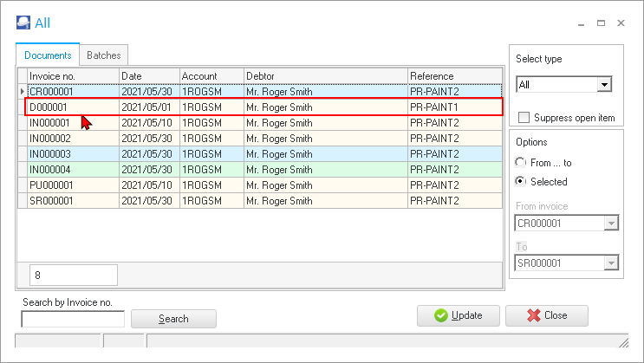Select row indicator arrow beside CR000001

23,91
